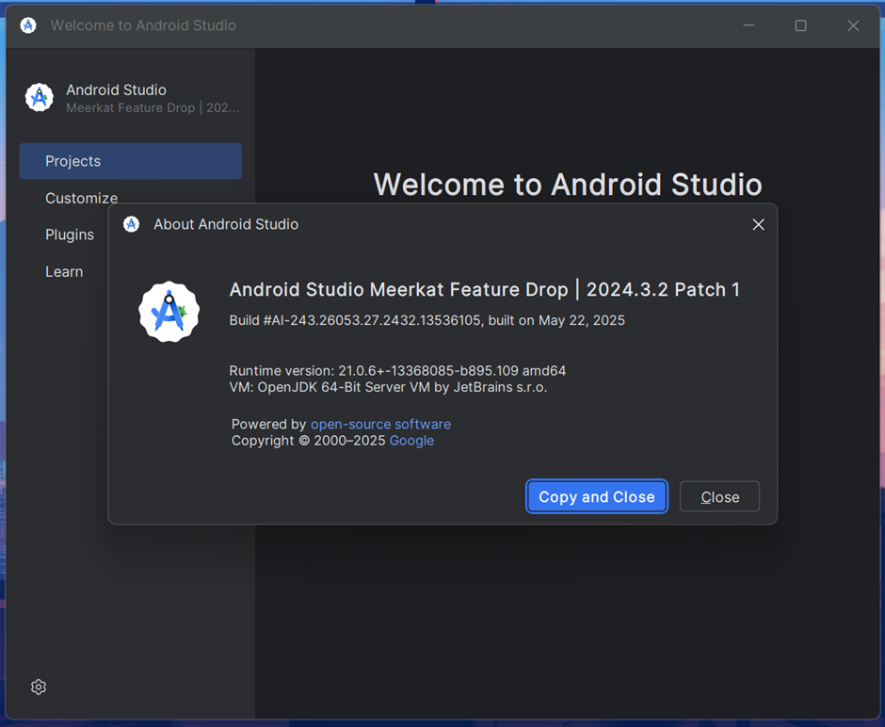This screenshot has height=727, width=885.
Task: Click the Welcome to Android Studio heading
Action: (x=568, y=185)
